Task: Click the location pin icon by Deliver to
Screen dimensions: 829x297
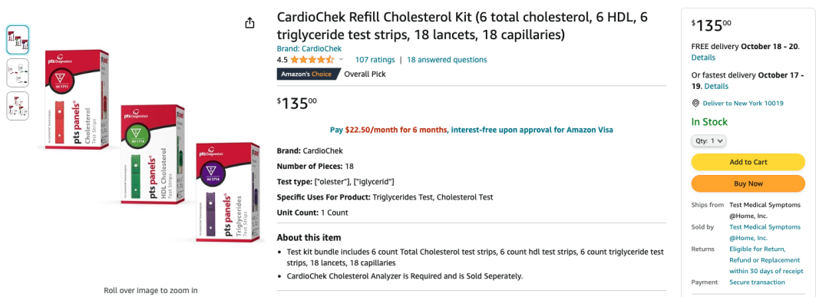Action: pyautogui.click(x=695, y=104)
